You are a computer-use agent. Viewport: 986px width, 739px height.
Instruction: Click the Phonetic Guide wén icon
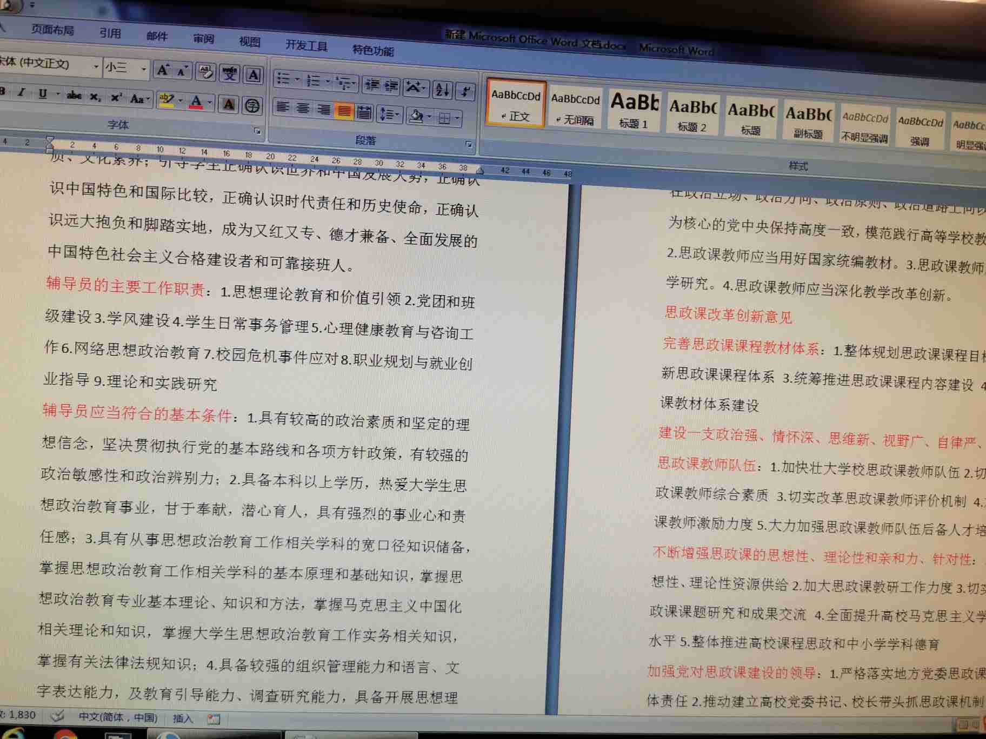point(229,73)
